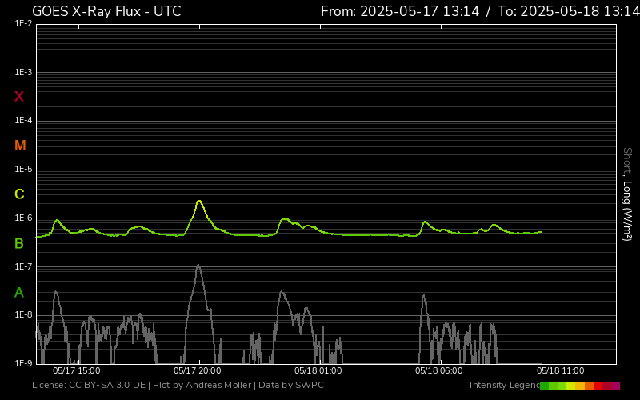Viewport: 640px width, 400px height.
Task: Click the tallest peak of the green long-wavelength curve
Action: click(x=199, y=201)
